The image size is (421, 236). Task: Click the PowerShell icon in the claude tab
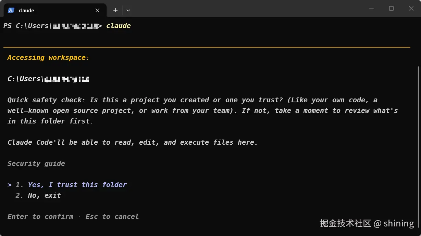coord(11,10)
